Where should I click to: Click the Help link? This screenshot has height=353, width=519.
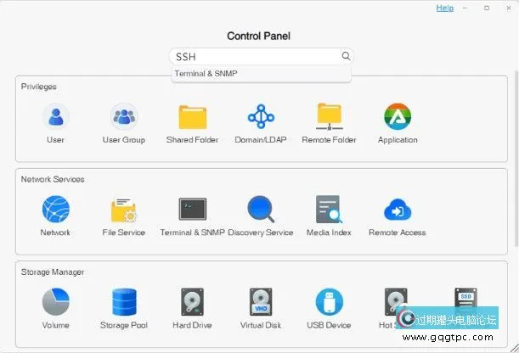(444, 8)
